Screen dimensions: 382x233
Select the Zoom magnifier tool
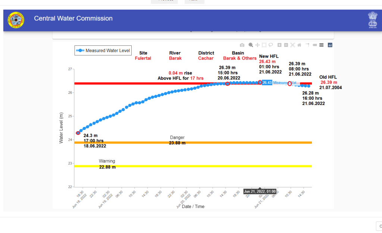251,45
